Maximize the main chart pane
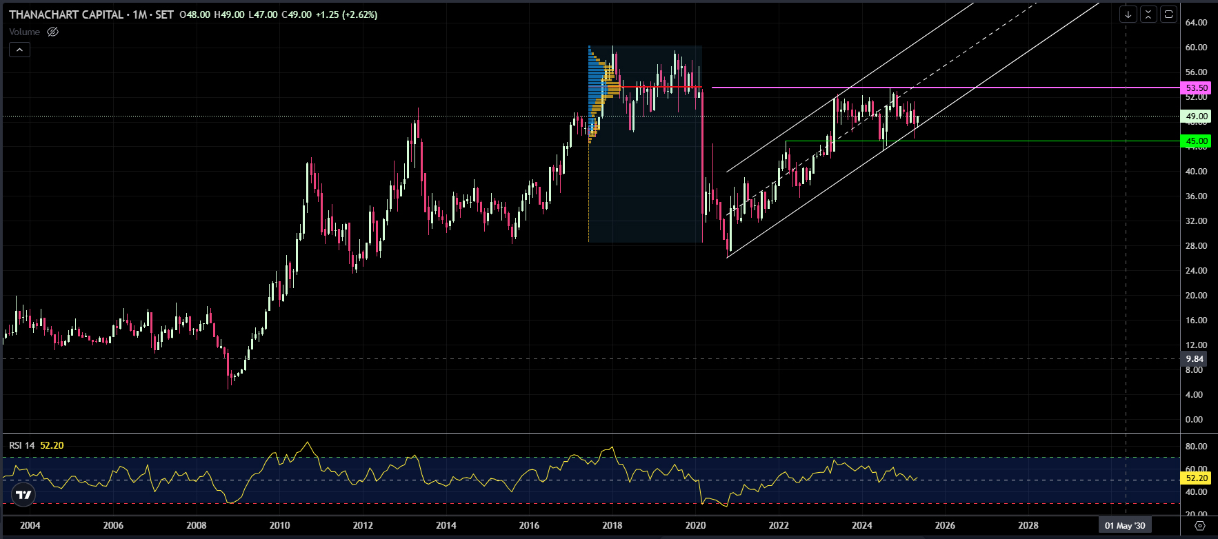1218x539 pixels. coord(1168,14)
